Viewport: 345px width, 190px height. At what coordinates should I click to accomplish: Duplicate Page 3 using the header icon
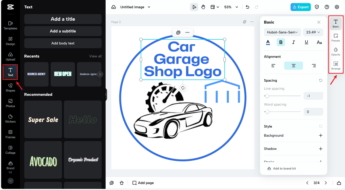click(244, 22)
